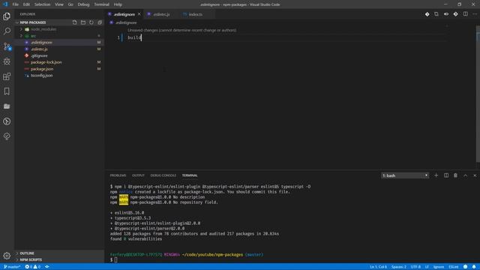Screen dimensions: 480x270
Task: Open package.json in the explorer
Action: 42,69
